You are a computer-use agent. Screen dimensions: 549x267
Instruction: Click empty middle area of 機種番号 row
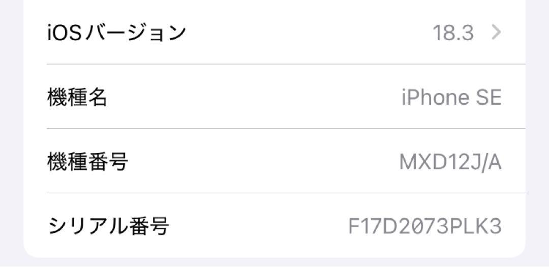264,162
